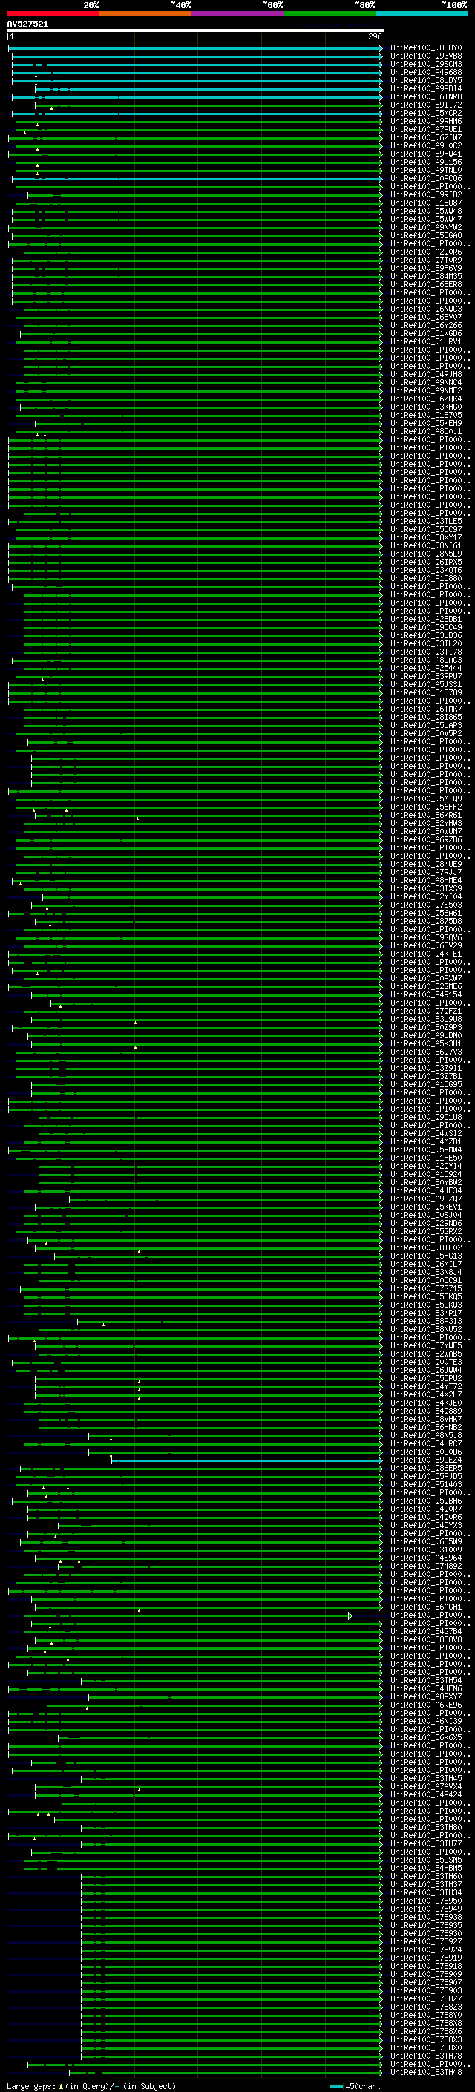Screen dimensions: 475x2092
Task: Click the UniRef100_Q5MIQ9 label
Action: (425, 799)
